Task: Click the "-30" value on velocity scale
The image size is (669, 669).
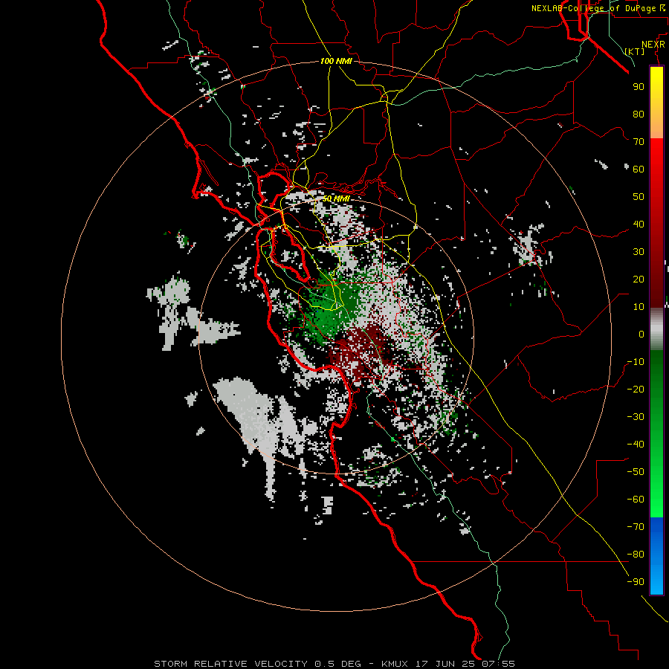Action: (636, 417)
